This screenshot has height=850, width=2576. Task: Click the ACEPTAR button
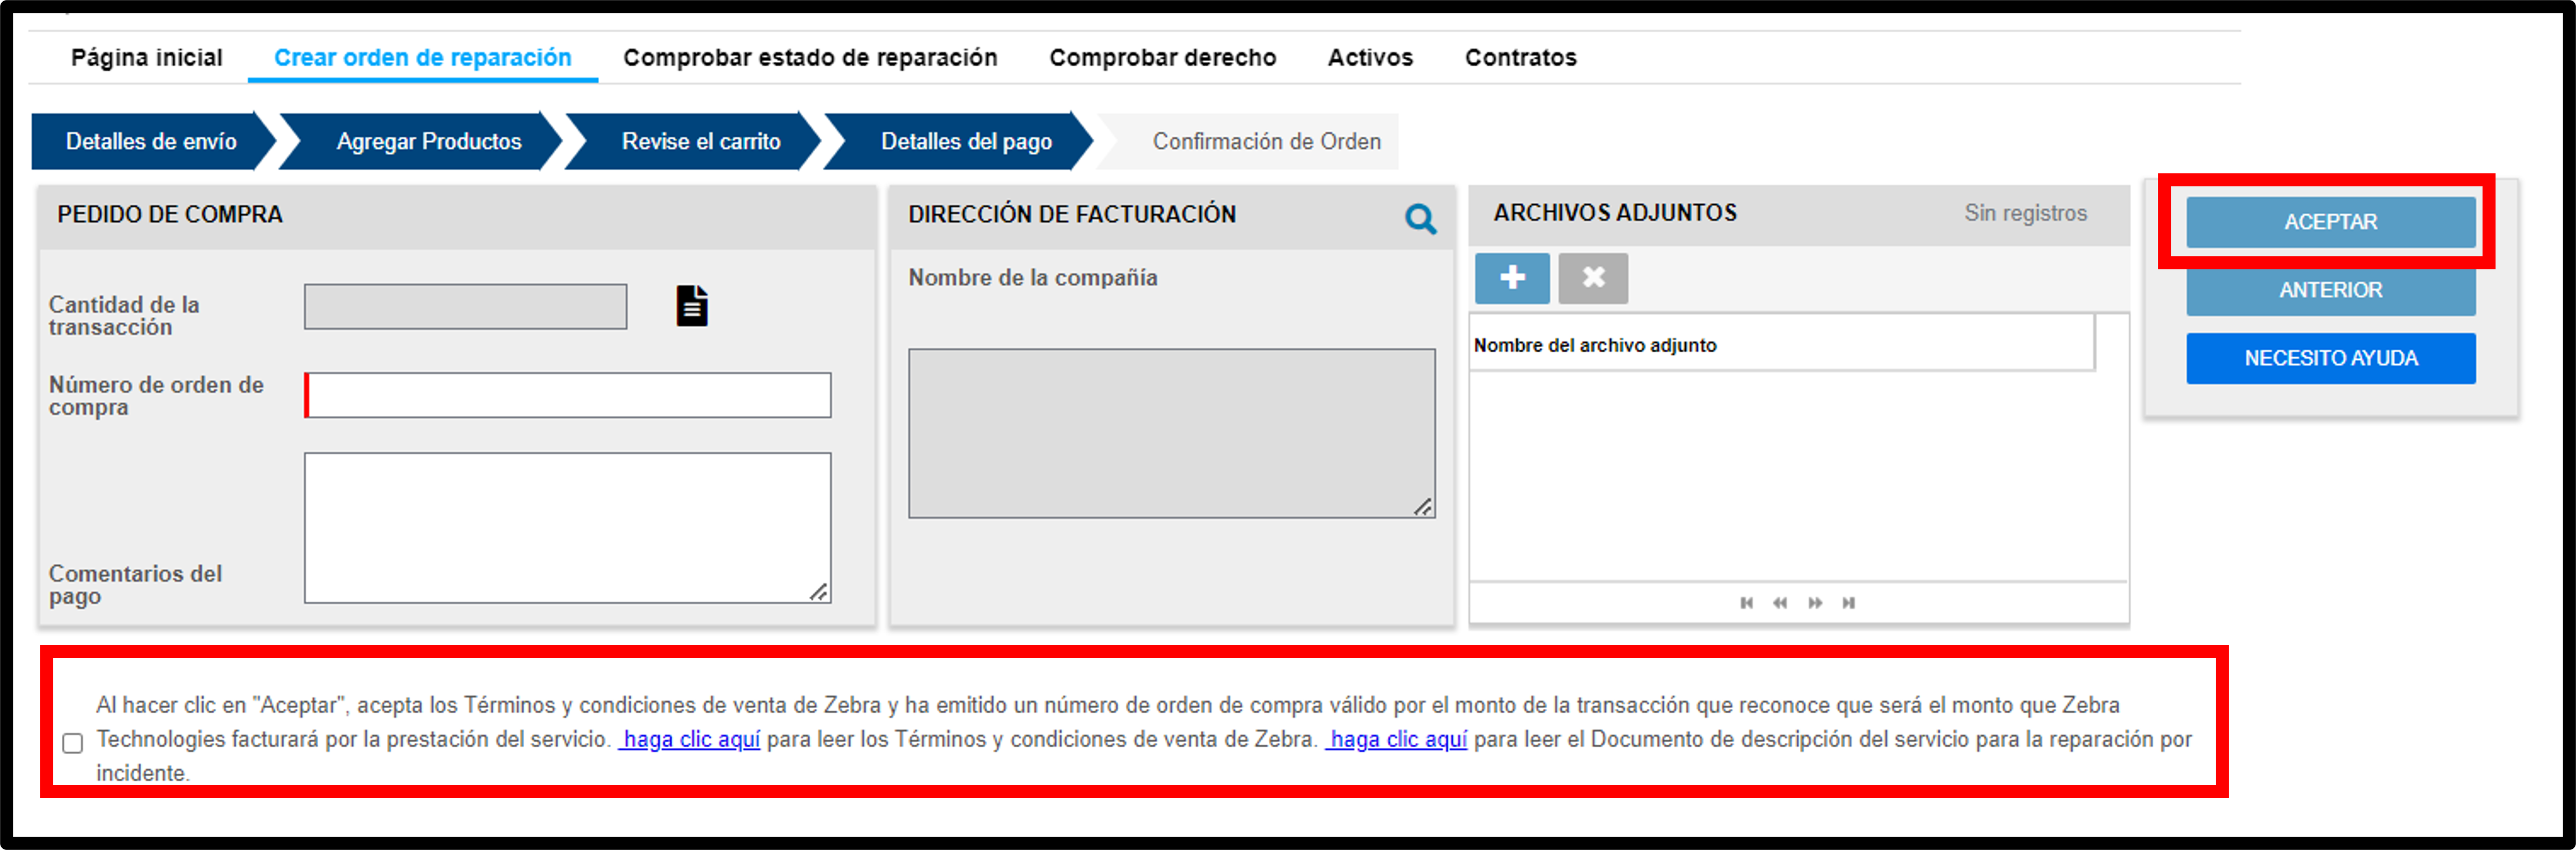(2330, 222)
